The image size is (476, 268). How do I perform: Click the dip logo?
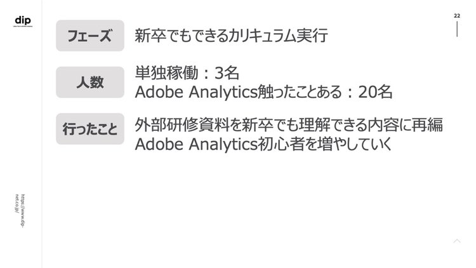click(23, 20)
